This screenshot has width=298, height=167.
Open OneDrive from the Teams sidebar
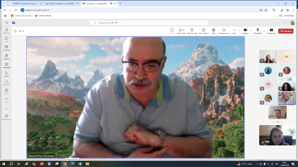[x=6, y=83]
